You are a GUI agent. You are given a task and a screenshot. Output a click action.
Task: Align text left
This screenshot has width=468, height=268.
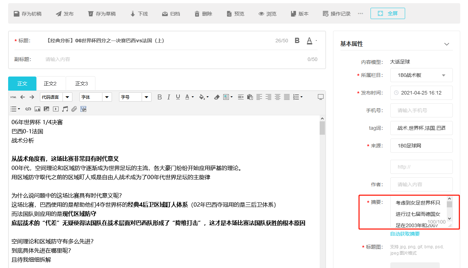pyautogui.click(x=259, y=97)
